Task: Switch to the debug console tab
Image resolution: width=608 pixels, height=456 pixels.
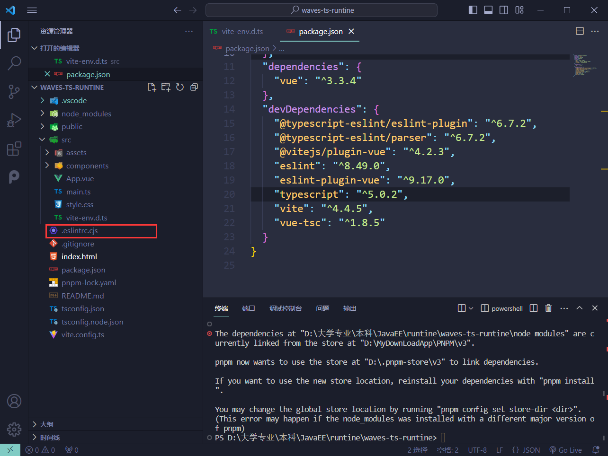Action: coord(285,308)
